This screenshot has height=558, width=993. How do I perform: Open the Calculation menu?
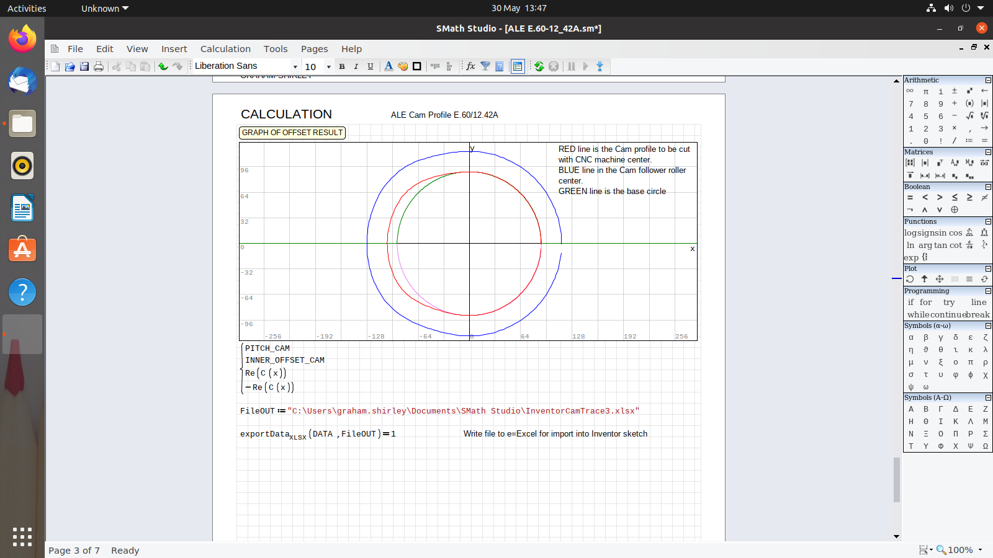click(x=225, y=49)
